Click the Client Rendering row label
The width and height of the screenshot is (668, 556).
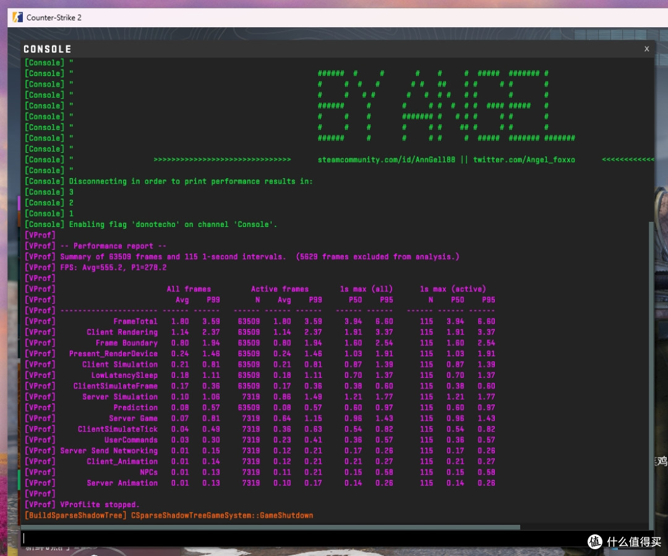click(122, 332)
